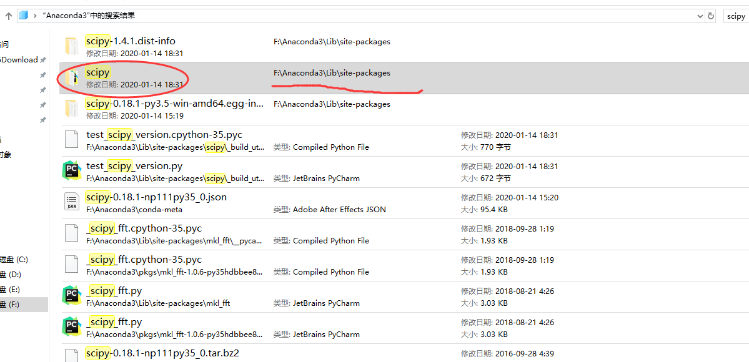Go up one folder level with the arrow
The width and height of the screenshot is (749, 362).
(9, 16)
